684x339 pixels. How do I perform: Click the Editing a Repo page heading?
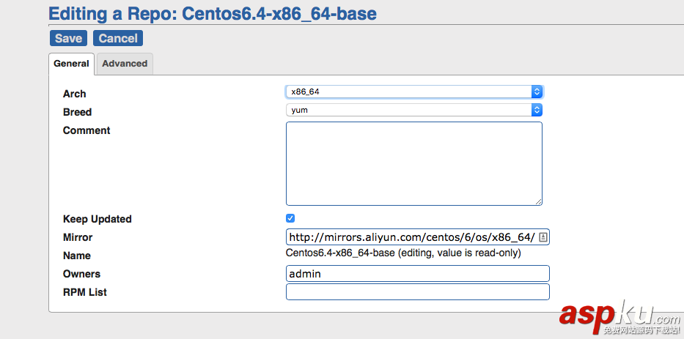pyautogui.click(x=213, y=13)
